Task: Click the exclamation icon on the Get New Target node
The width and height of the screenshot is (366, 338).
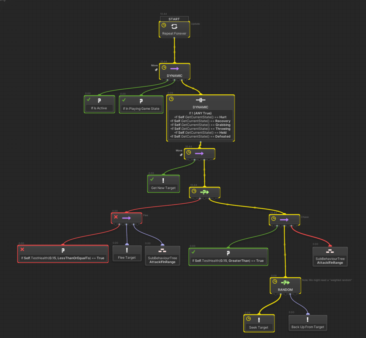Action: tap(163, 180)
